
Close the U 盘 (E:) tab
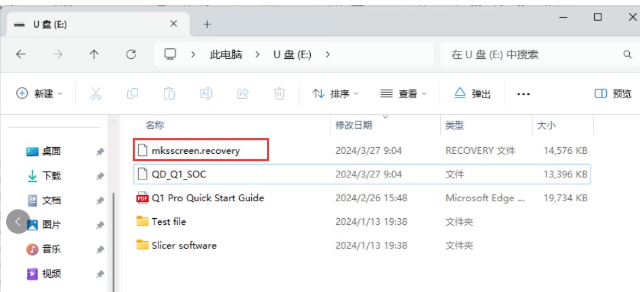point(174,24)
